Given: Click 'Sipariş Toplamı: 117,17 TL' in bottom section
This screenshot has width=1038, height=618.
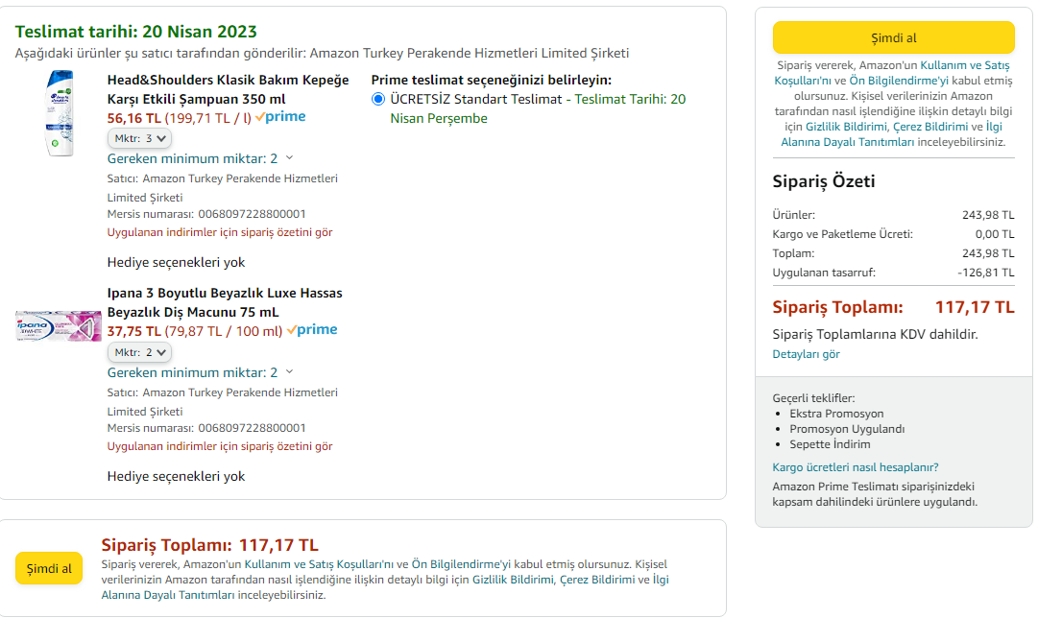Looking at the screenshot, I should [210, 545].
